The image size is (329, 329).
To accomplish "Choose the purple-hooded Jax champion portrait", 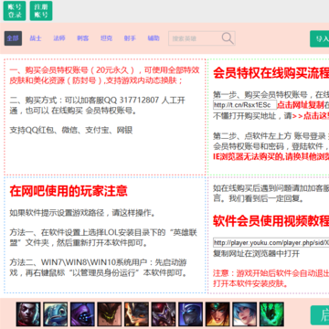I will point(82,313).
